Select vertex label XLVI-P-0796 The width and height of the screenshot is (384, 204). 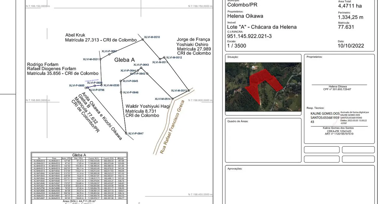pos(96,90)
